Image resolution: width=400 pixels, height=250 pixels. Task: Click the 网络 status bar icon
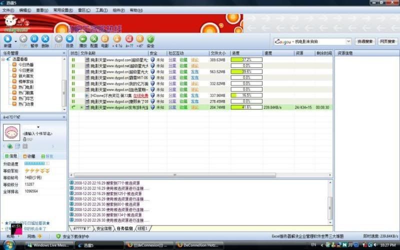[40, 236]
